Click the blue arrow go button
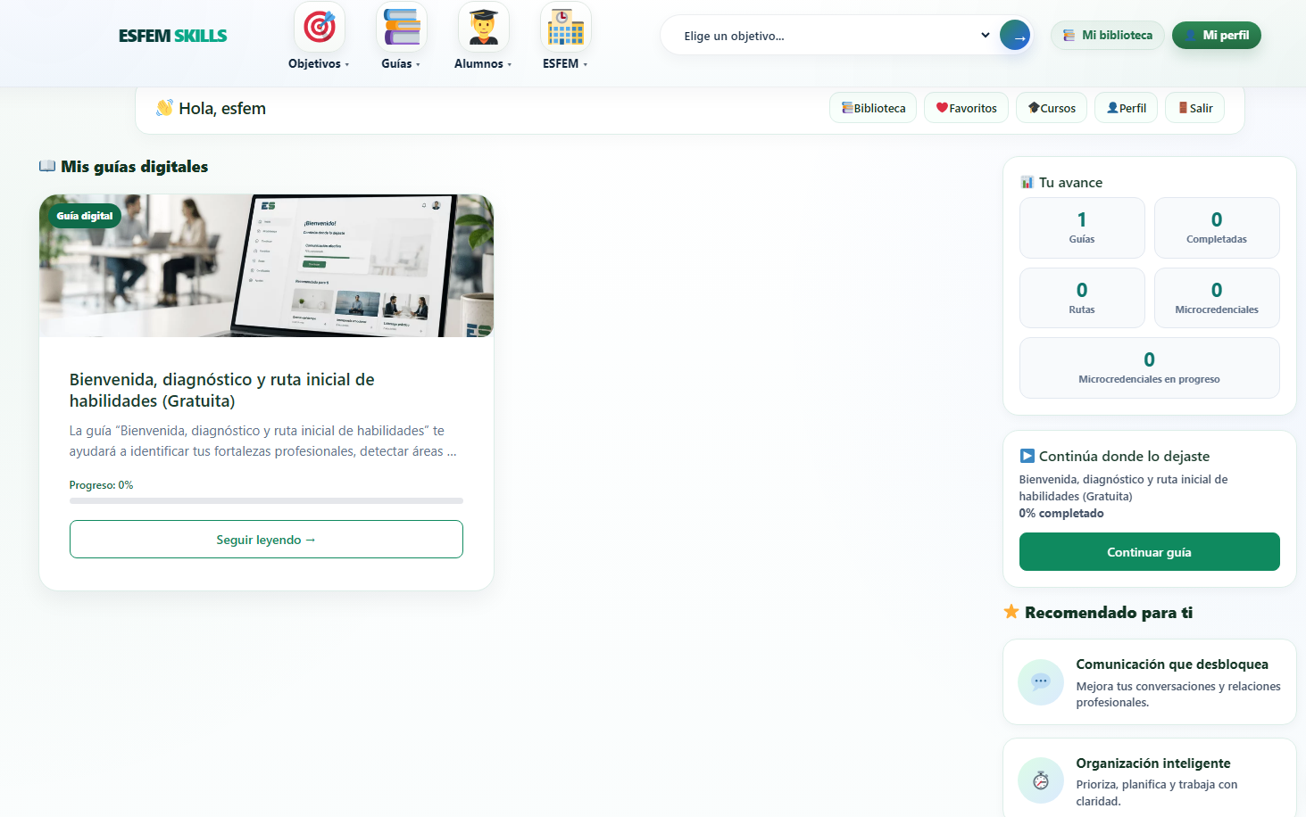This screenshot has height=817, width=1306. [1015, 36]
